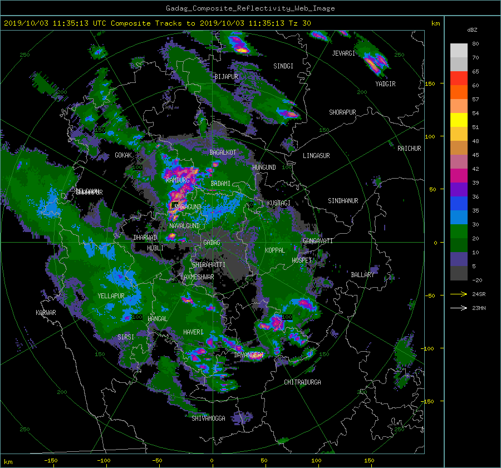Select the bright yellow 51 dBZ legend swatch
Viewport: 501px width, 468px height.
tap(459, 120)
